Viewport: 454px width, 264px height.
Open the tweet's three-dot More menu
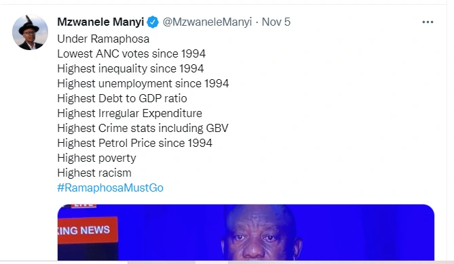428,22
